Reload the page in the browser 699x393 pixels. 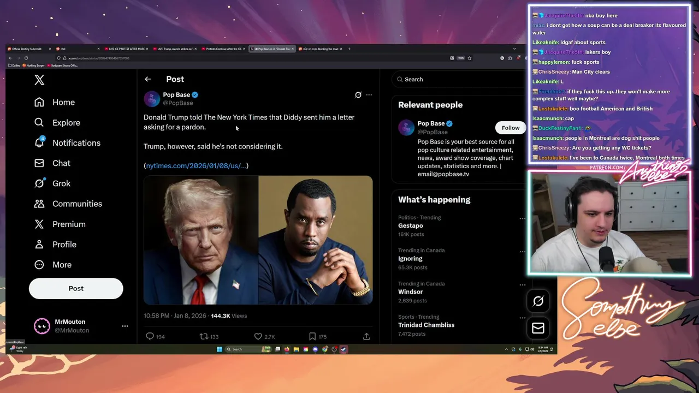point(26,58)
